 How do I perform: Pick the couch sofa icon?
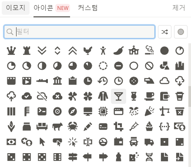click(x=42, y=127)
